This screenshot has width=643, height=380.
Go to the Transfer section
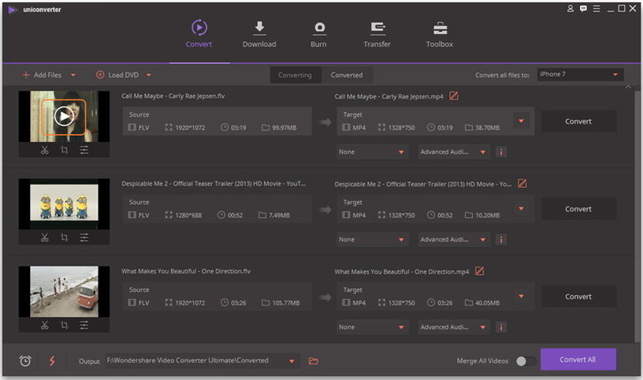tap(377, 34)
